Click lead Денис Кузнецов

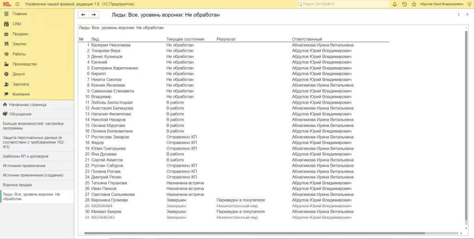[107, 57]
